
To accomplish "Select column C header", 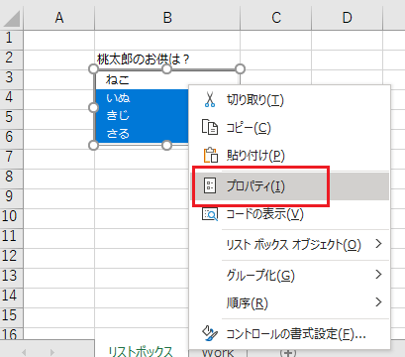I will click(x=276, y=17).
